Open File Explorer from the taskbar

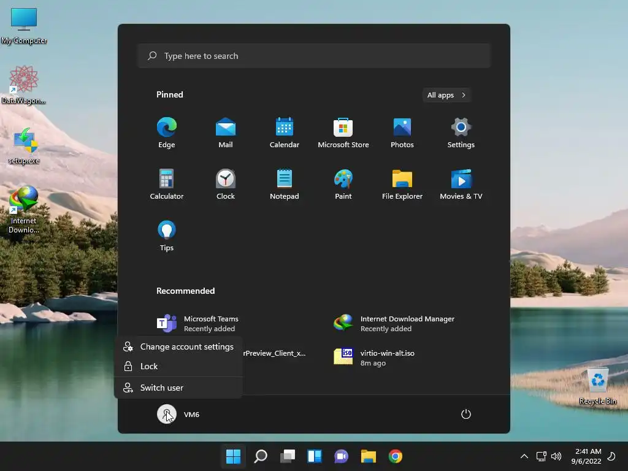coord(369,456)
